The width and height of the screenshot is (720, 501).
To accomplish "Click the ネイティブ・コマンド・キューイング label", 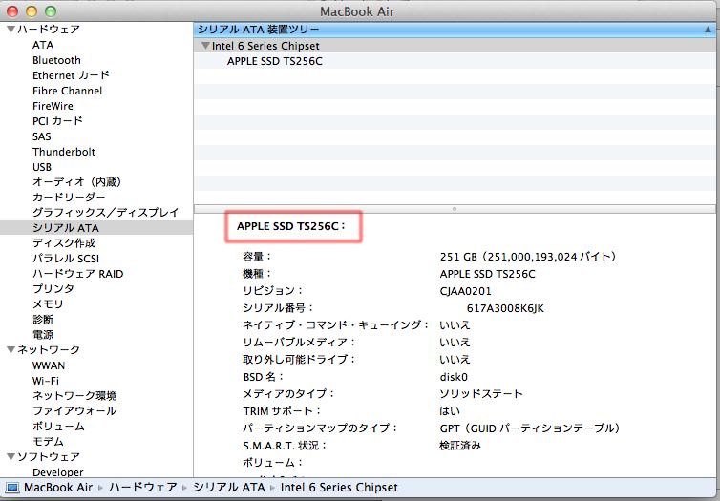I will point(336,324).
